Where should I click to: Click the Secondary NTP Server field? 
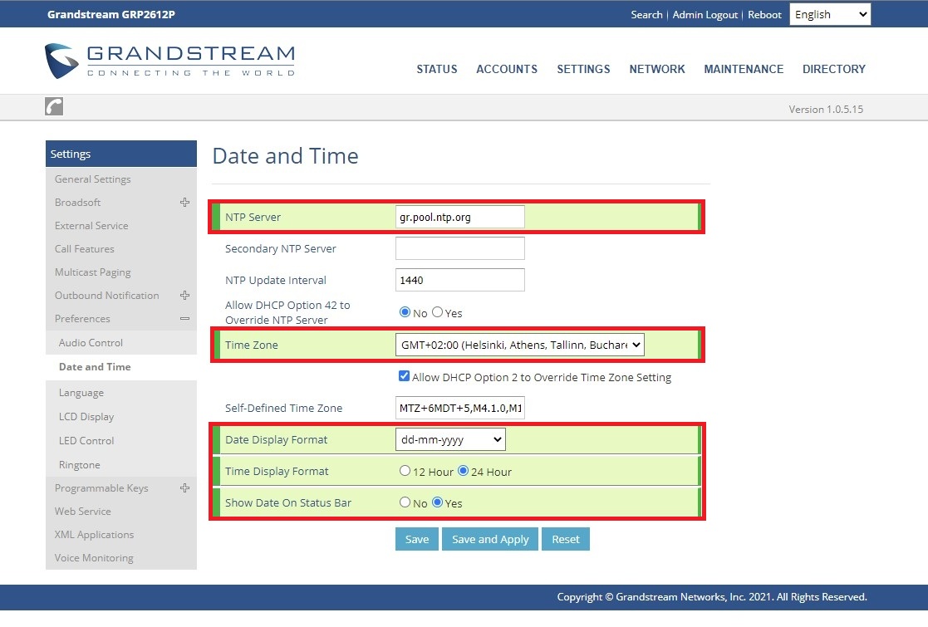coord(459,248)
